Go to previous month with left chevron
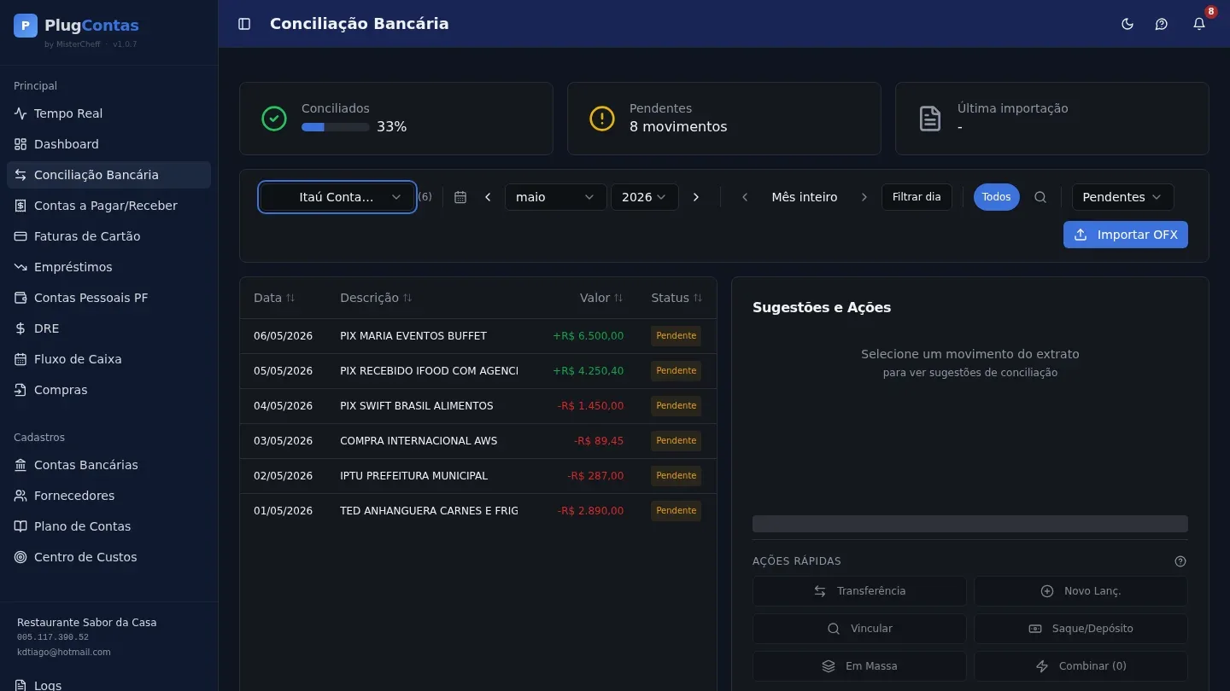1230x691 pixels. pos(488,197)
